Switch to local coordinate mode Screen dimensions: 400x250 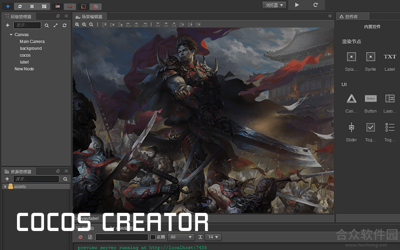83,6
